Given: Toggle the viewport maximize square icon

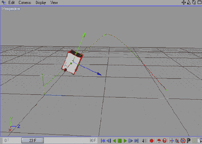Looking at the screenshot, I should [x=200, y=2].
